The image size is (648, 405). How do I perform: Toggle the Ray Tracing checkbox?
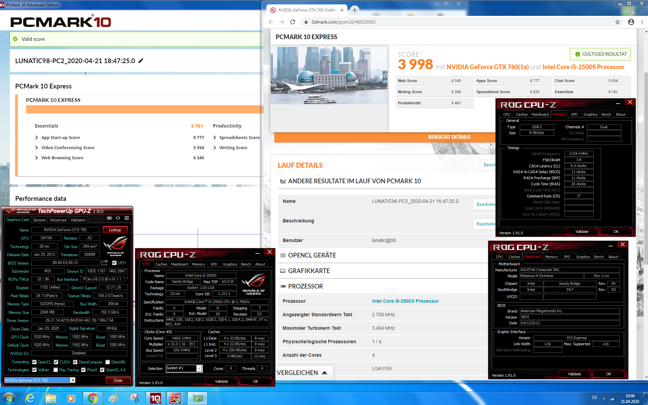click(56, 370)
